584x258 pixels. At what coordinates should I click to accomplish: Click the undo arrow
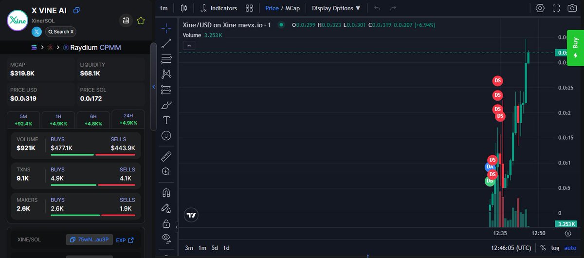coord(377,8)
